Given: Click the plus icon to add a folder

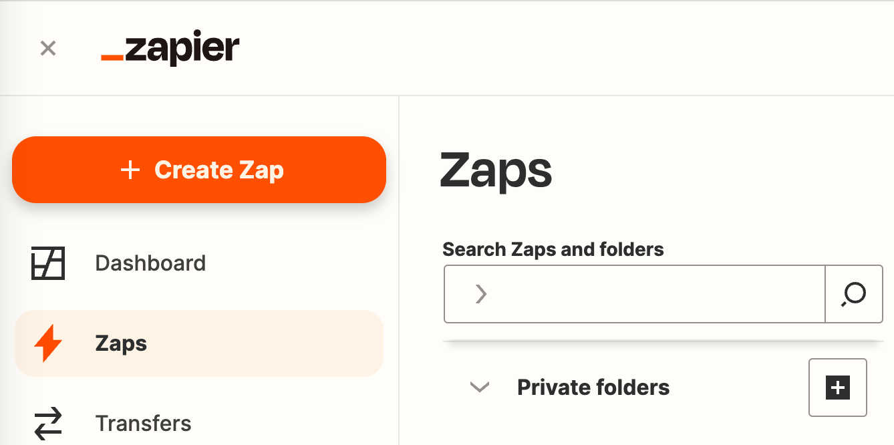Looking at the screenshot, I should 837,388.
